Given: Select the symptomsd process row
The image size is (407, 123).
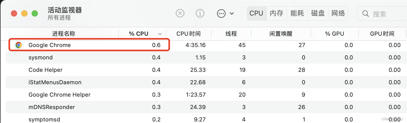Looking at the screenshot, I should pos(206,119).
